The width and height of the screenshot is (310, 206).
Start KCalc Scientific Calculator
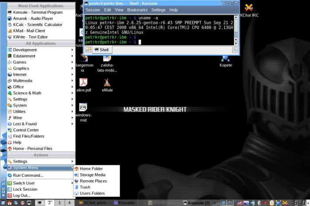pos(41,24)
